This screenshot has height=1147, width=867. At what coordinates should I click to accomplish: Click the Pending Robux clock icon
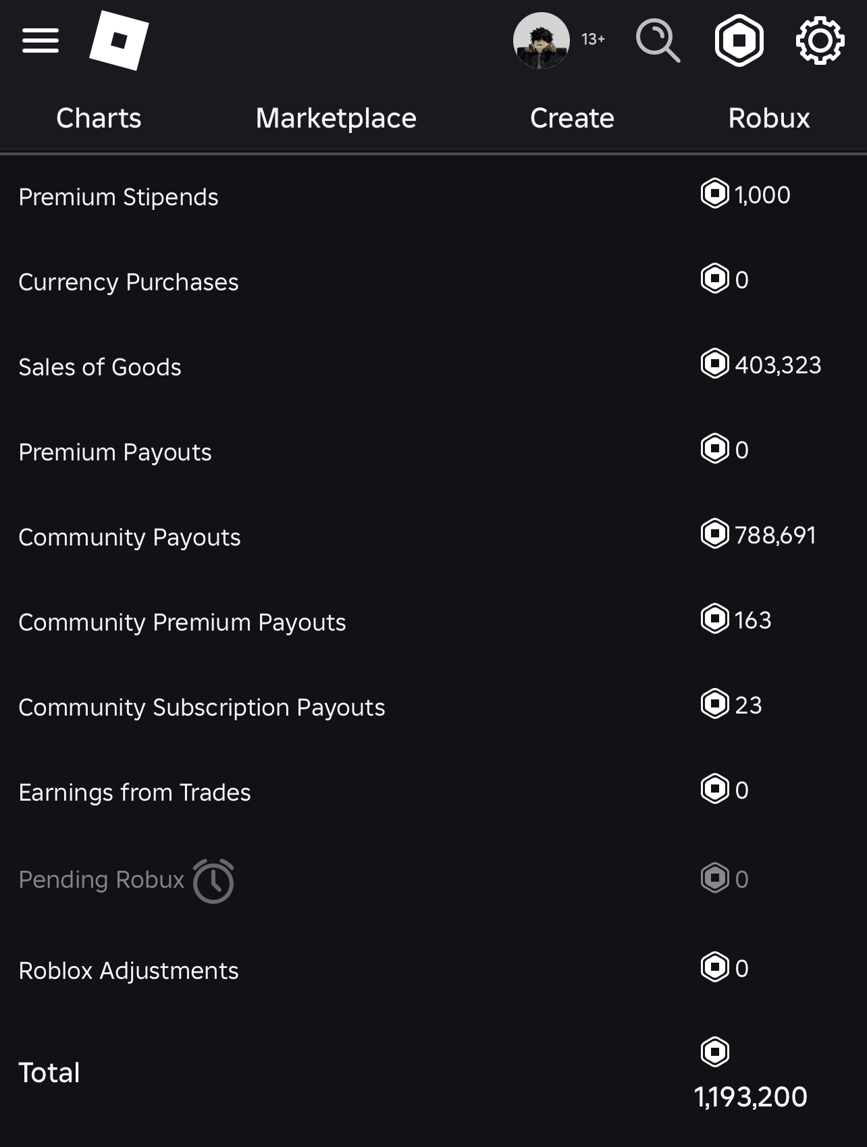[x=213, y=881]
